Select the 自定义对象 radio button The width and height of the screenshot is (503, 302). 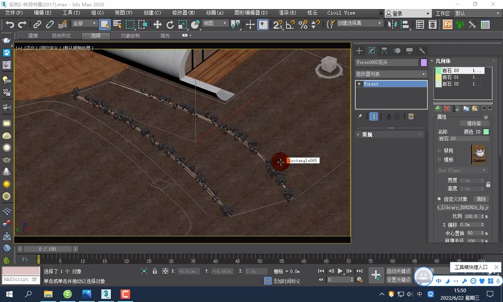click(x=439, y=199)
